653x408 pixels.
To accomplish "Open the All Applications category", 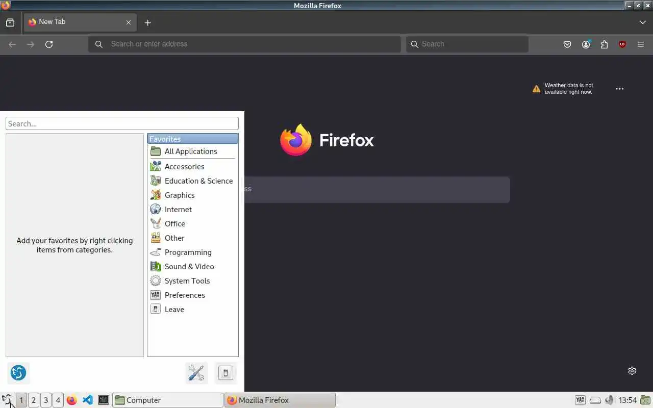I will click(x=193, y=151).
